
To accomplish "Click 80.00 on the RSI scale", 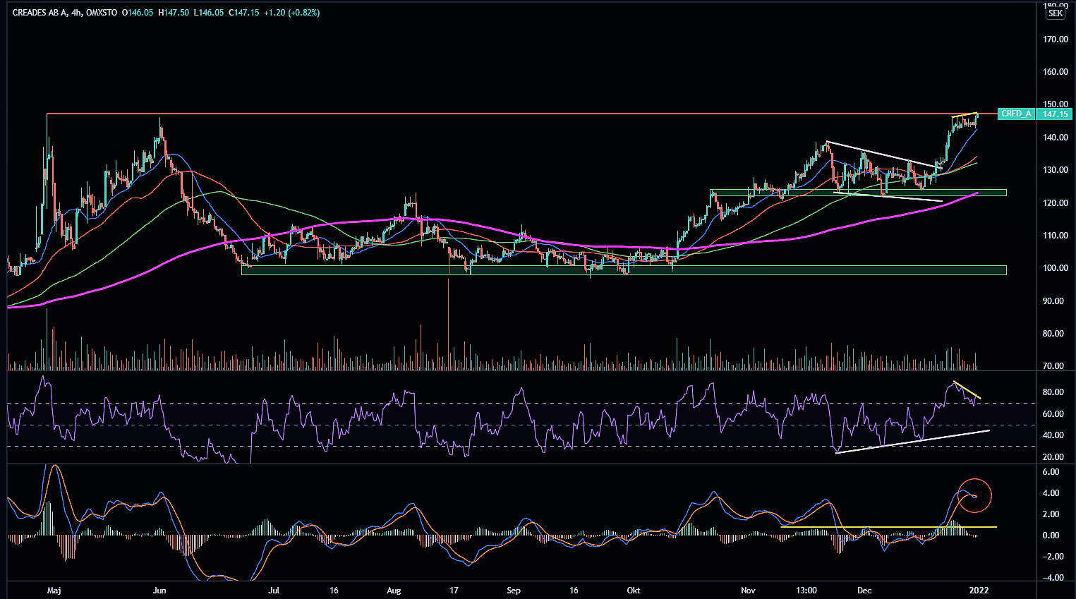I will click(x=1053, y=392).
